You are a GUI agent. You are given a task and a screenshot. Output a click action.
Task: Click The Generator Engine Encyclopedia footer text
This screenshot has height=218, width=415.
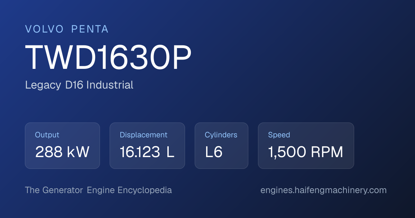99,190
